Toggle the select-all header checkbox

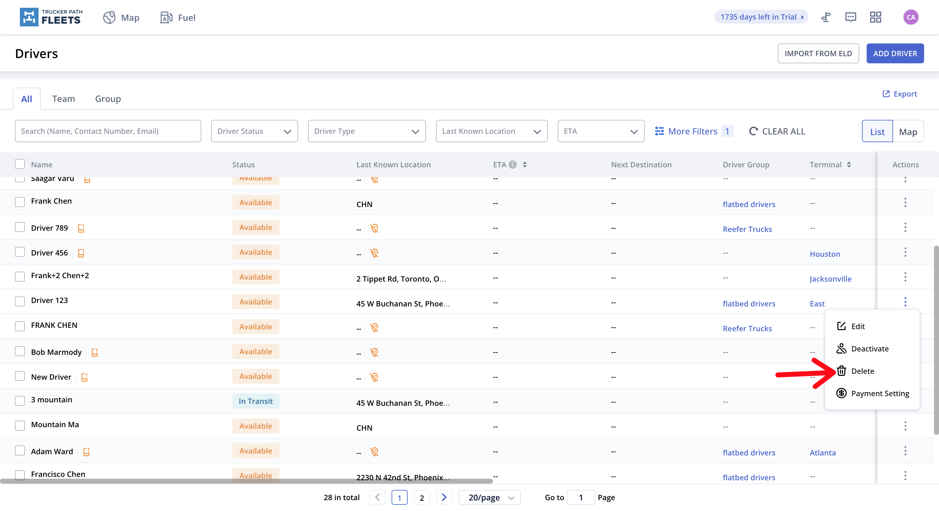click(20, 164)
